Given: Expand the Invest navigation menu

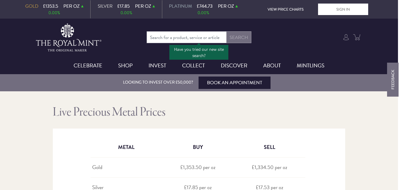Looking at the screenshot, I should pyautogui.click(x=157, y=66).
